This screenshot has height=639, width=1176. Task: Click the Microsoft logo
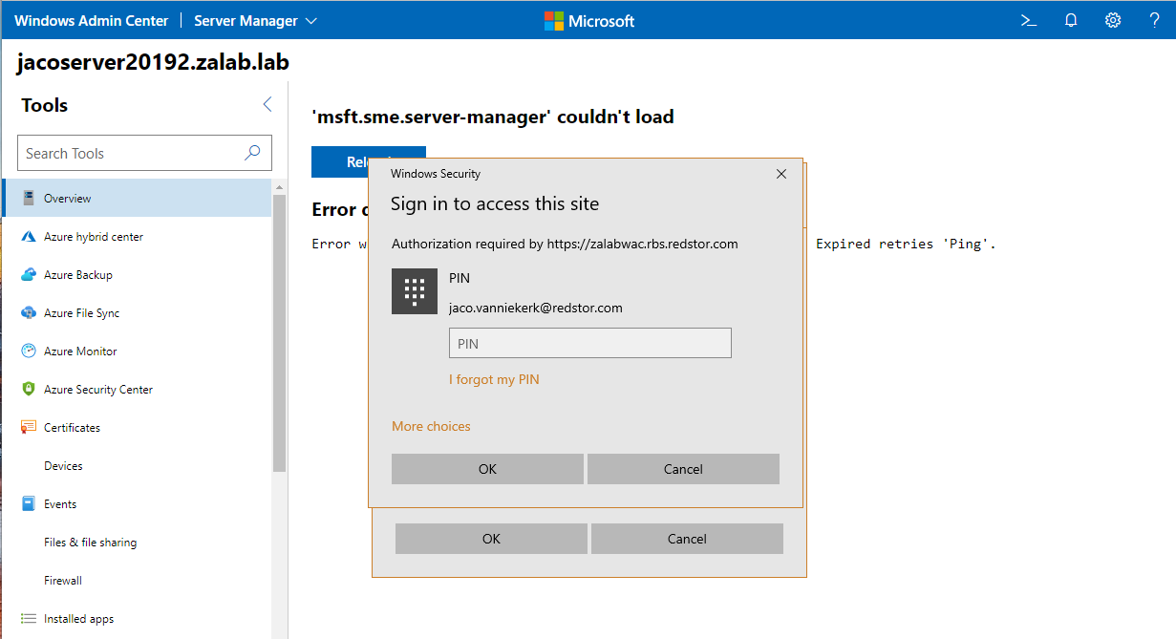589,20
